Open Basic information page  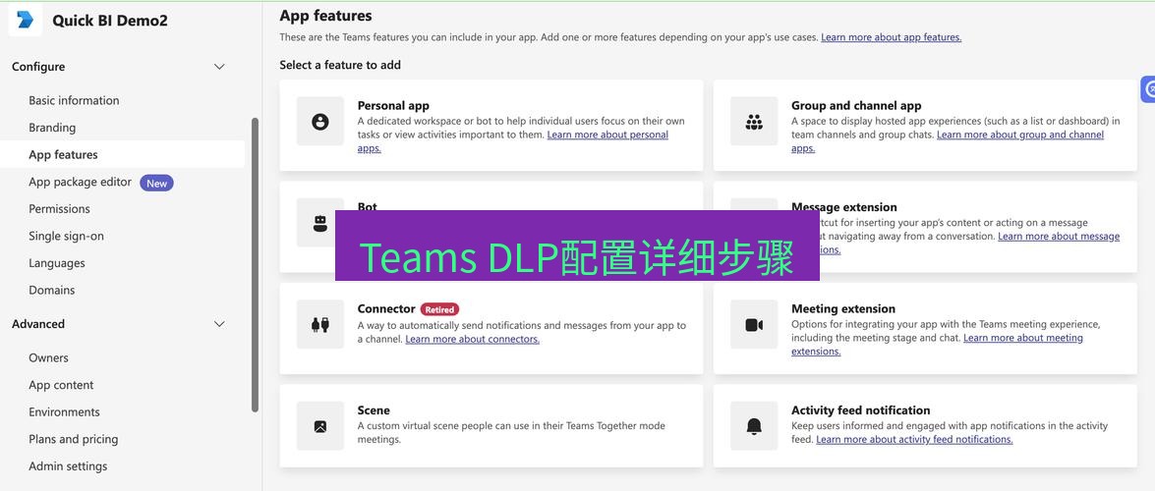(x=74, y=100)
